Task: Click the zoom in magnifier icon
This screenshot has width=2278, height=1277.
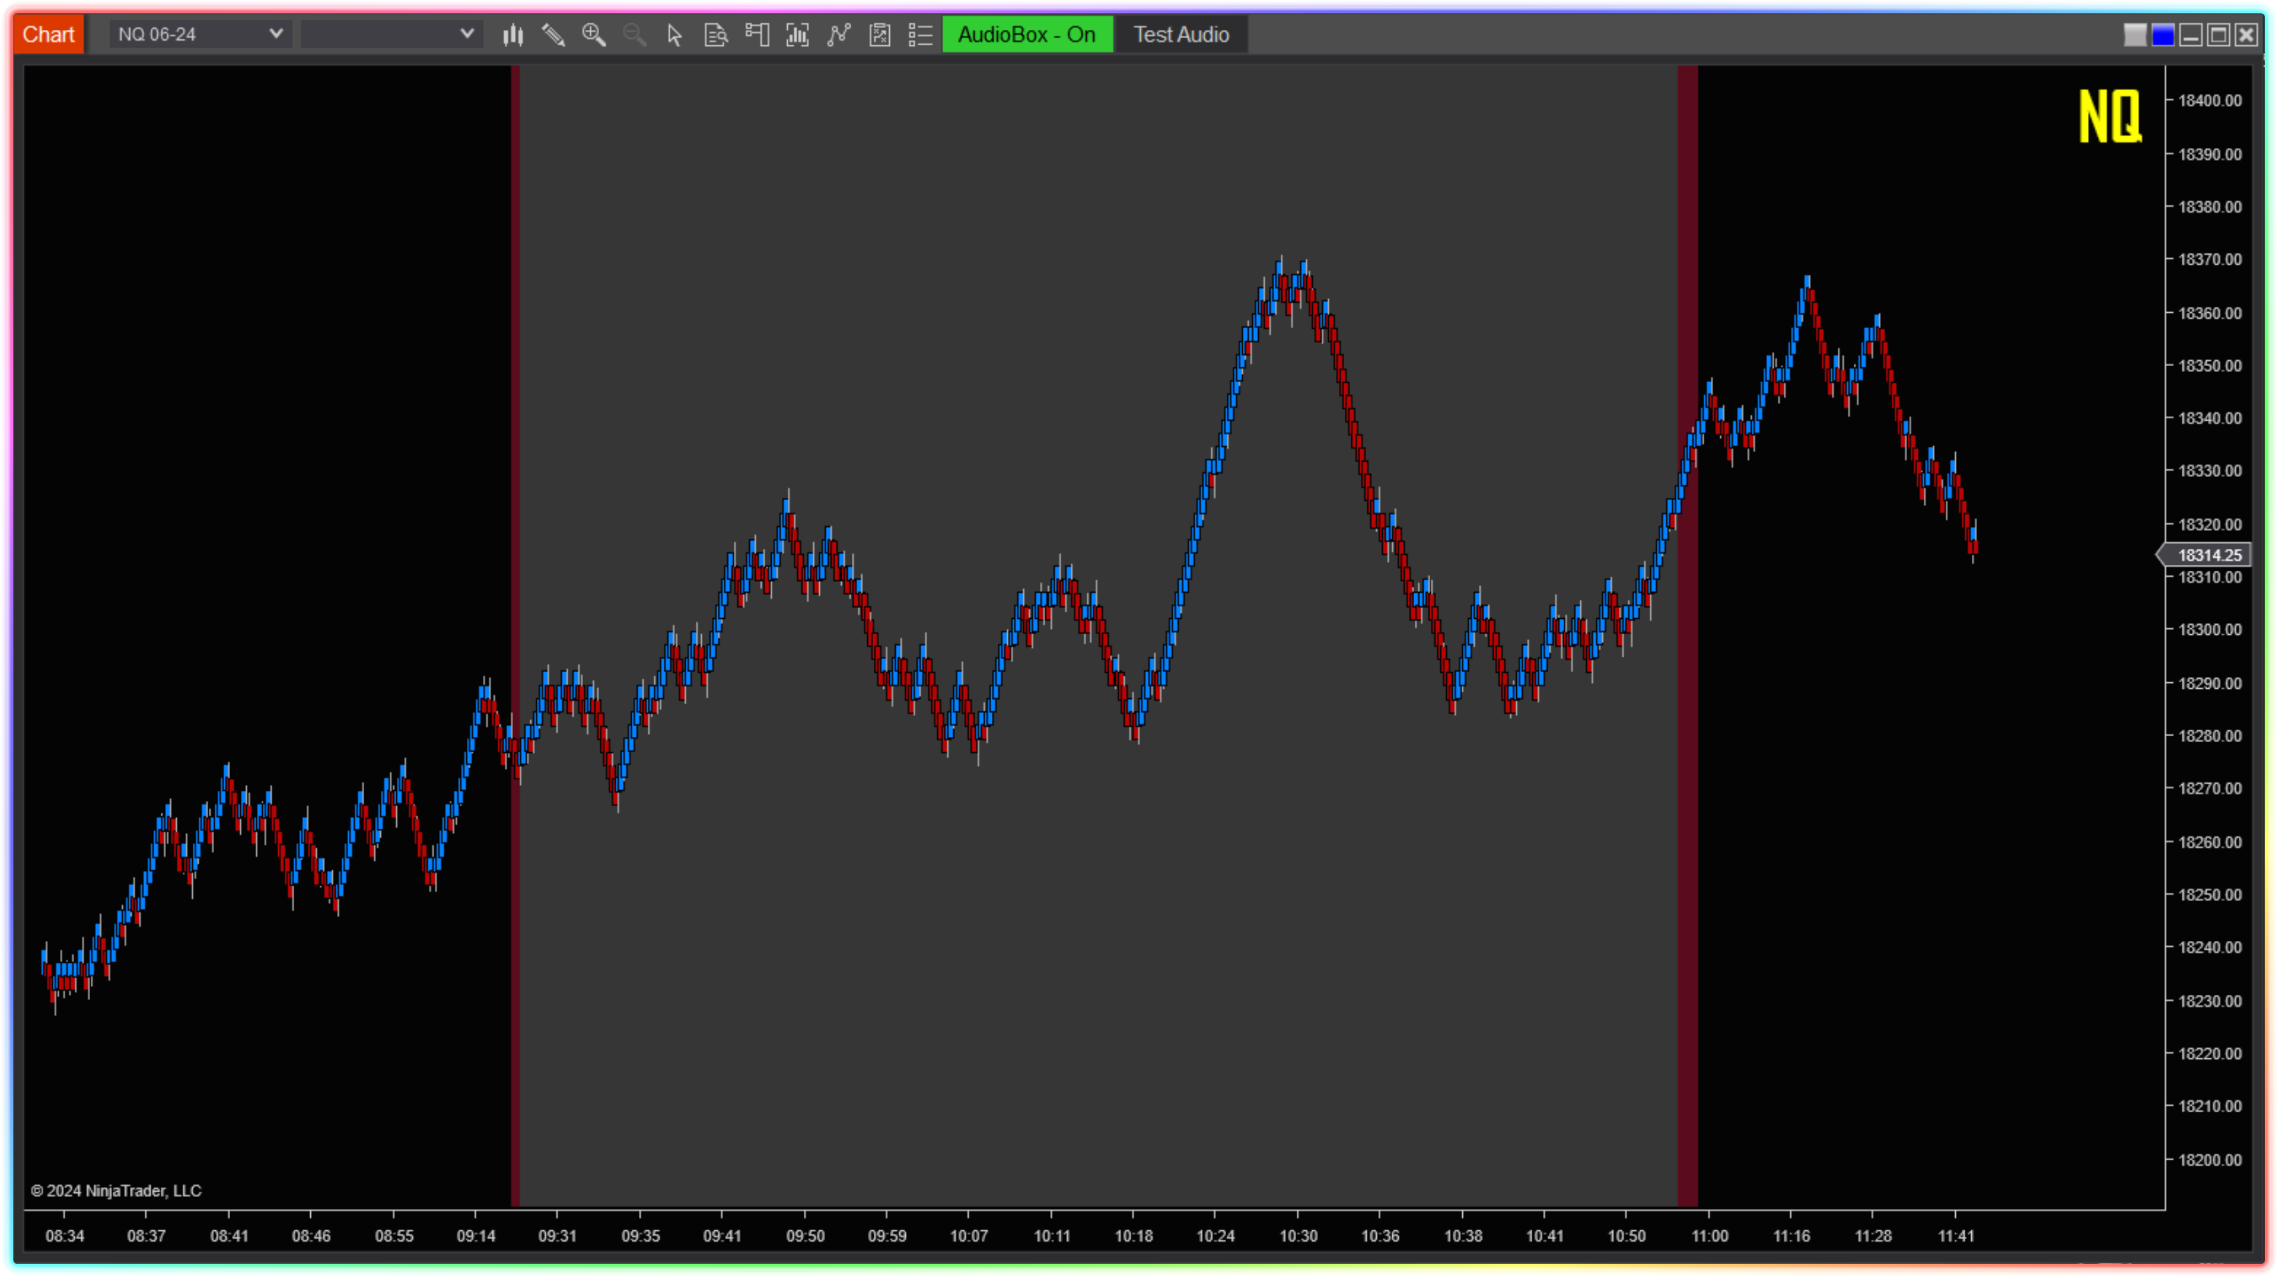Action: pos(594,35)
